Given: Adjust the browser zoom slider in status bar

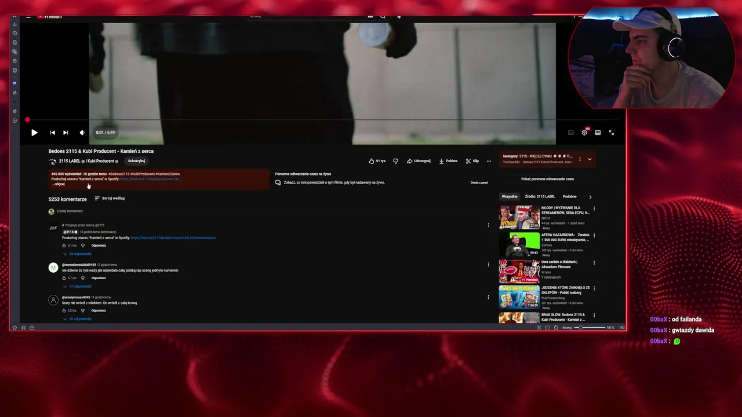Looking at the screenshot, I should pyautogui.click(x=590, y=328).
